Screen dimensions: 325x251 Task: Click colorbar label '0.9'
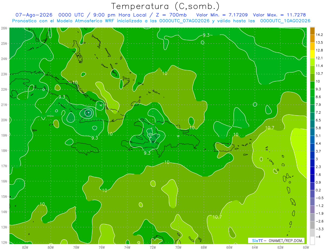[318, 182]
